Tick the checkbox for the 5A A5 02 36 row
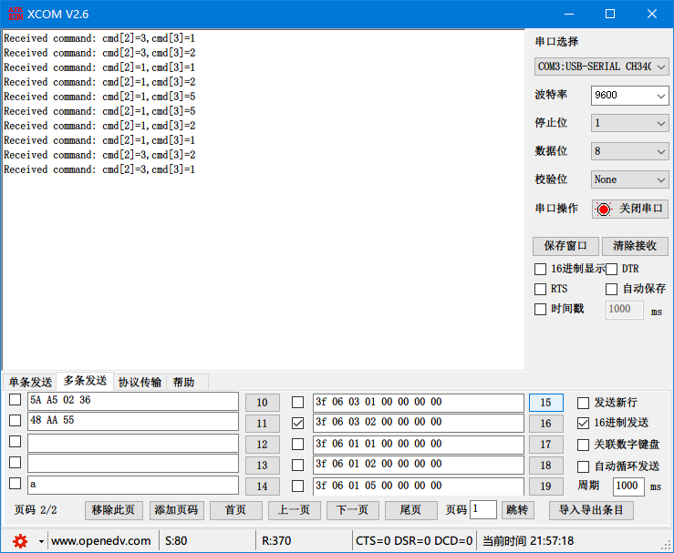The width and height of the screenshot is (674, 553). click(x=15, y=400)
